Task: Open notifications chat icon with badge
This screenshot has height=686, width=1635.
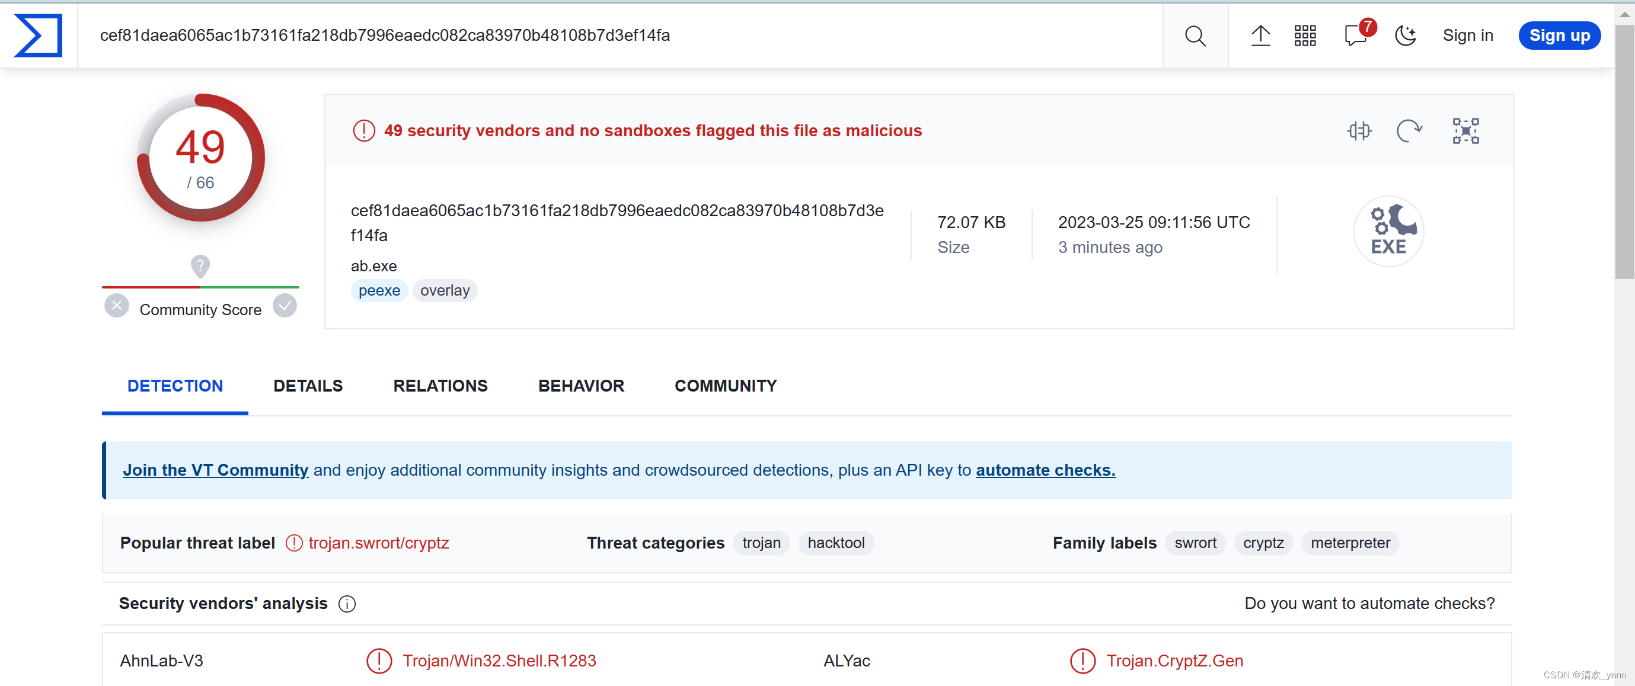Action: pyautogui.click(x=1356, y=36)
